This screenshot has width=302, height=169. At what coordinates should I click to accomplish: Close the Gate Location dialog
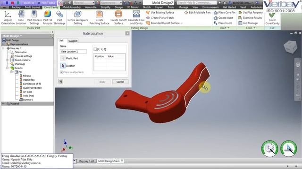pyautogui.click(x=127, y=33)
